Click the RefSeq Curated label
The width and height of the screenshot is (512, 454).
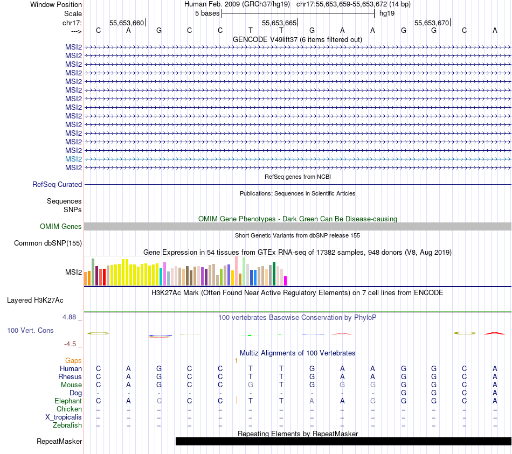tap(57, 184)
